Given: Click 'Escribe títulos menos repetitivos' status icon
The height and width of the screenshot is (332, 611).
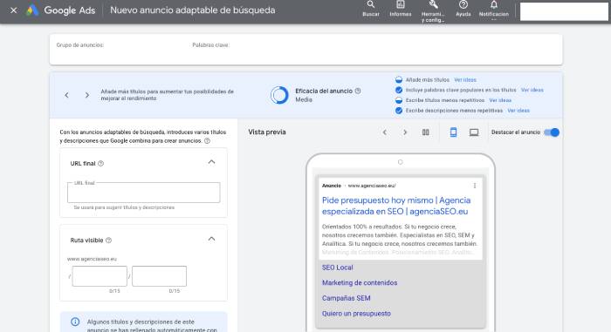Looking at the screenshot, I should pyautogui.click(x=399, y=100).
